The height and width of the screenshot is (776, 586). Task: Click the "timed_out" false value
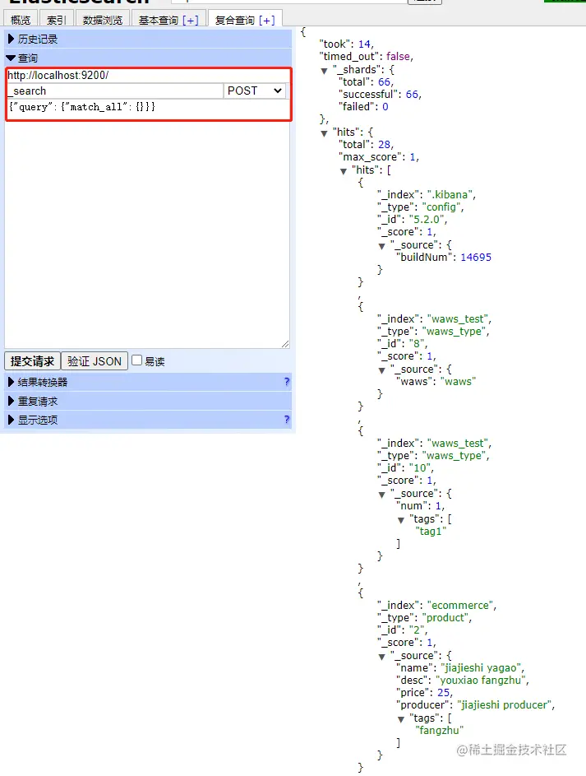pyautogui.click(x=399, y=57)
